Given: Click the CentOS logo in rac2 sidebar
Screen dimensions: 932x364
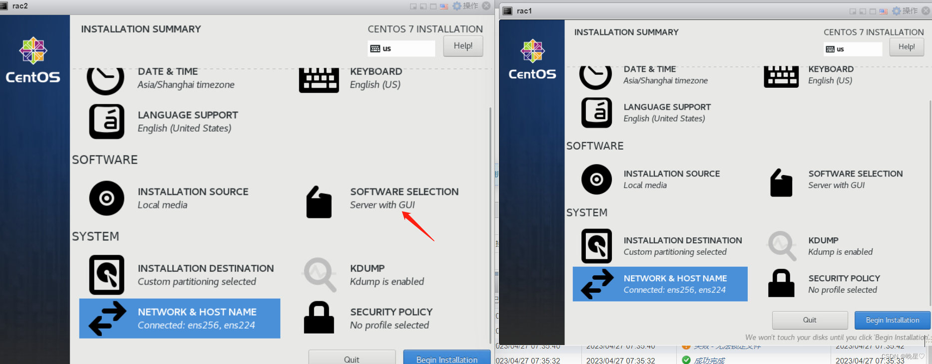Looking at the screenshot, I should [33, 60].
